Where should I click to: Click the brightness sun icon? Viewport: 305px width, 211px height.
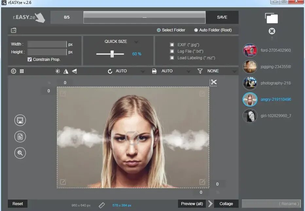58,71
